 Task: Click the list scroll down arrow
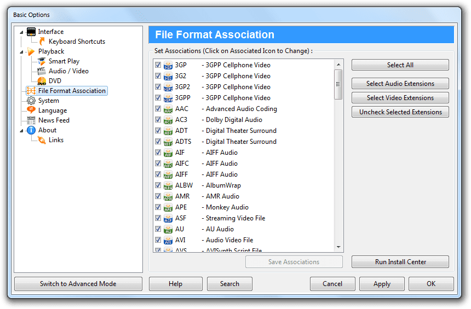click(338, 247)
